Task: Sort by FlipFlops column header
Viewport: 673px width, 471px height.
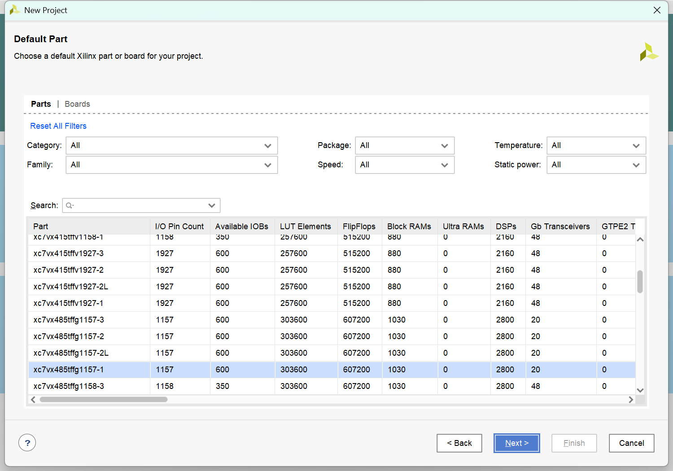Action: (x=360, y=227)
